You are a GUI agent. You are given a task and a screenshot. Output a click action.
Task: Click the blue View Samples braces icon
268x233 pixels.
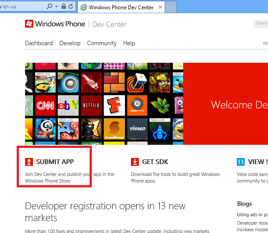tap(241, 162)
